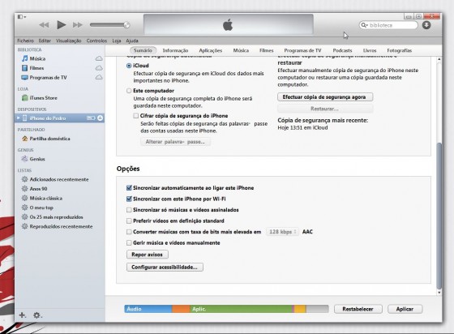
Task: Select the Este computador radio button
Action: pos(129,91)
